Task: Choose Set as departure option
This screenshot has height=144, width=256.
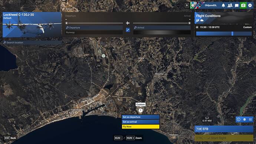Action: tap(141, 117)
